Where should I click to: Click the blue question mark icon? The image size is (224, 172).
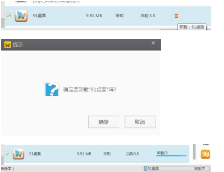point(52,90)
